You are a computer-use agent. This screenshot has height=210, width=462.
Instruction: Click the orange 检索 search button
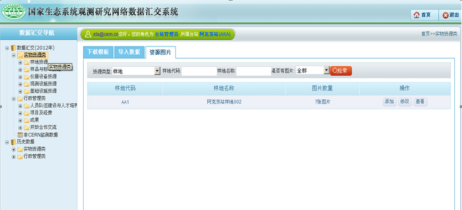click(x=341, y=71)
